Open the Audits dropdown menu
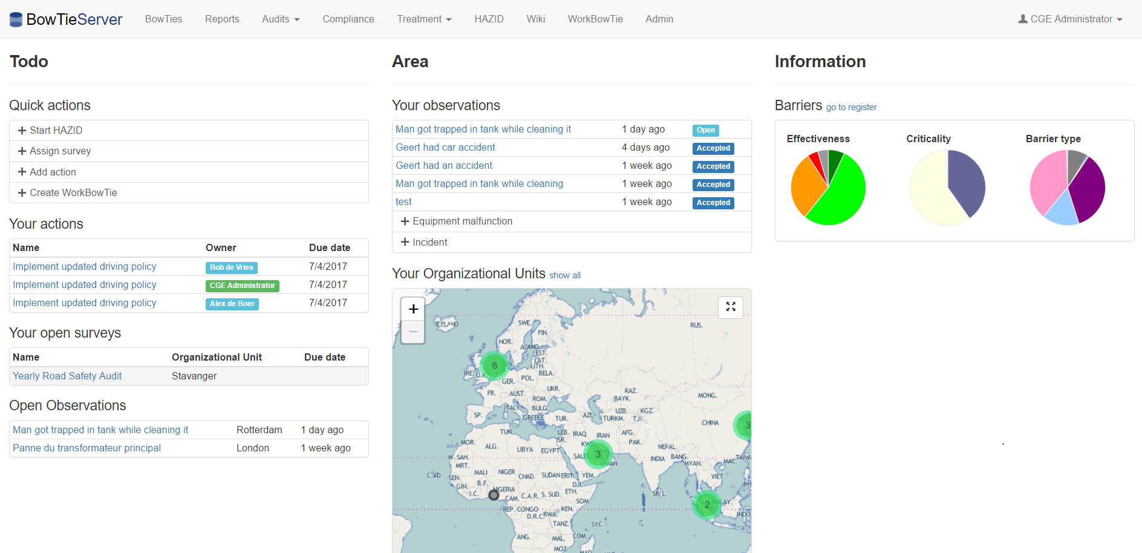This screenshot has width=1142, height=553. tap(280, 19)
